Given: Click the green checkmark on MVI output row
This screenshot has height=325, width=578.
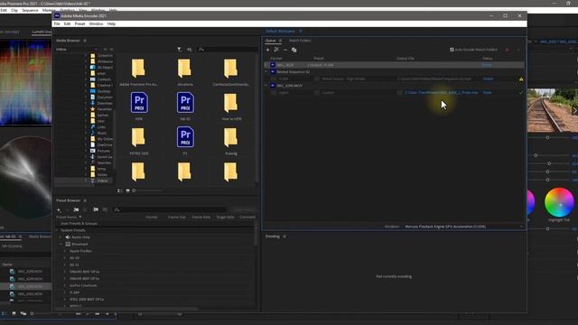Looking at the screenshot, I should (521, 92).
